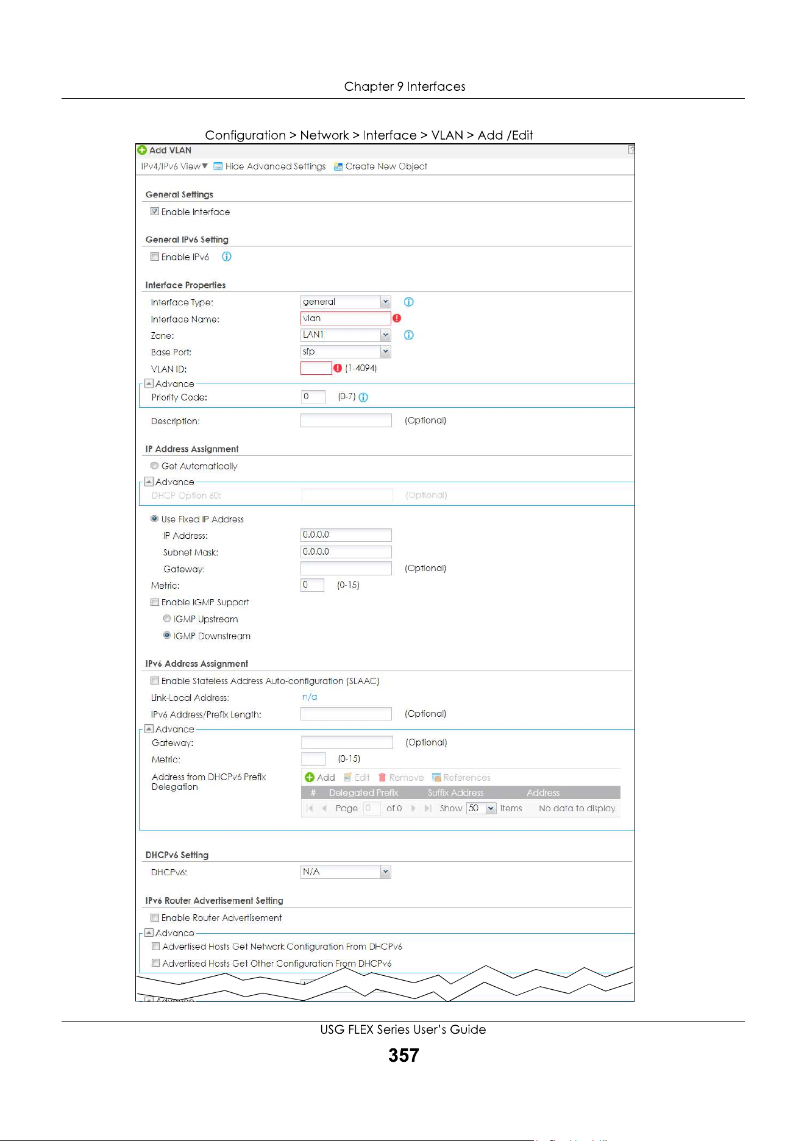Click Hide Advanced Settings in the toolbar
The height and width of the screenshot is (1141, 807).
(x=269, y=166)
